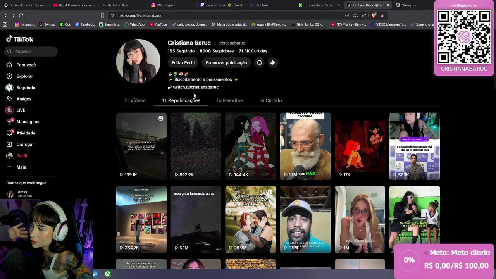
Task: Open video with 144.4K views
Action: tap(250, 146)
